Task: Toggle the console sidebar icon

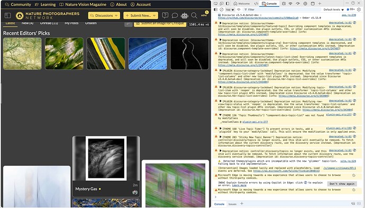Action: click(216, 9)
